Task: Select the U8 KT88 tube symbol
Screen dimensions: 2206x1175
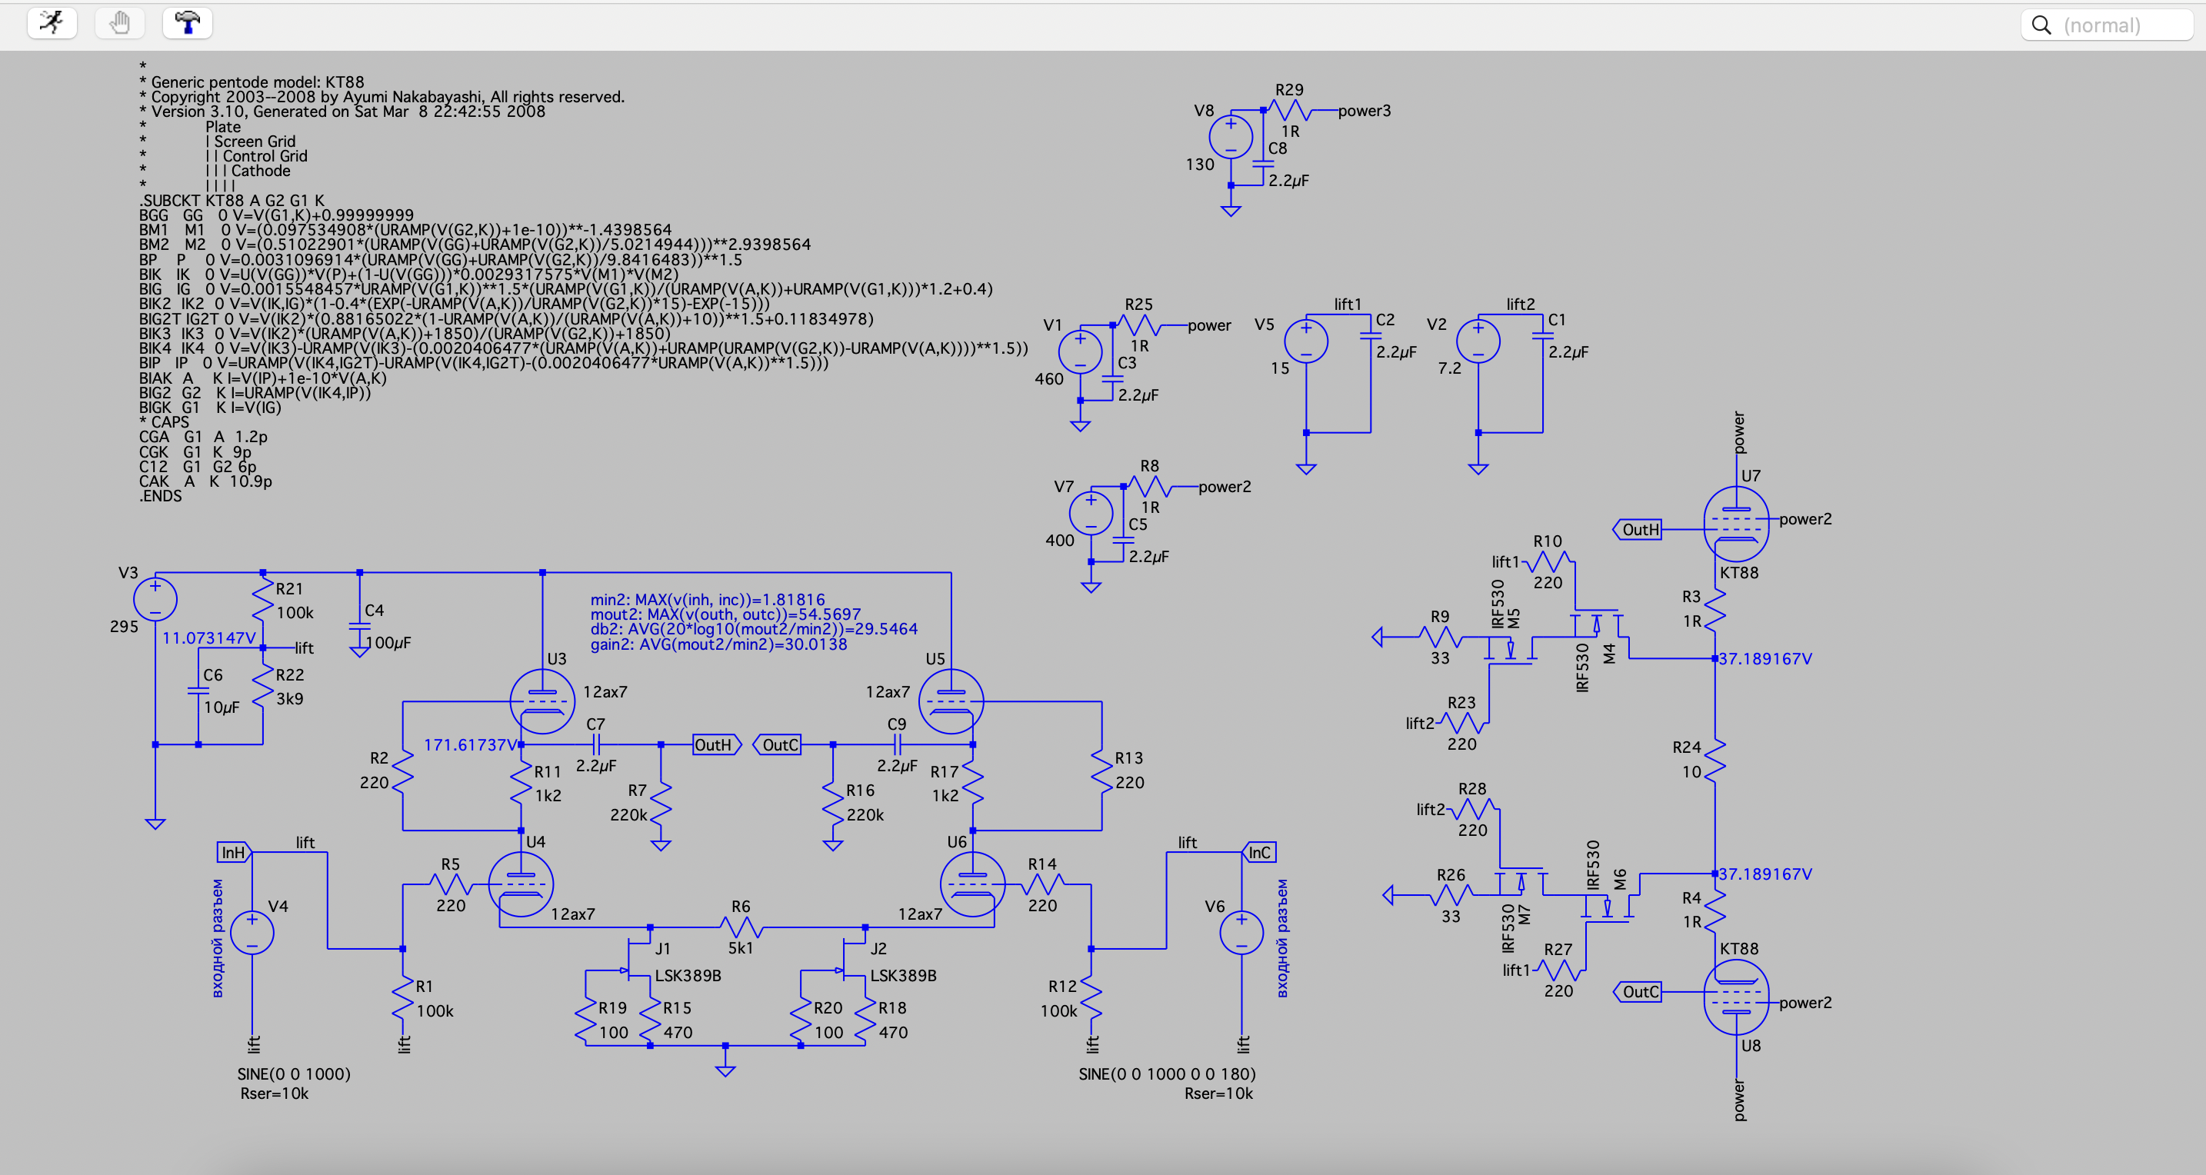Action: coord(1736,997)
